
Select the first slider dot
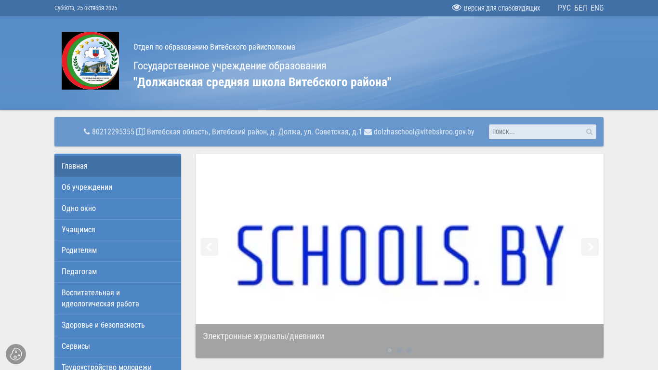click(x=390, y=350)
